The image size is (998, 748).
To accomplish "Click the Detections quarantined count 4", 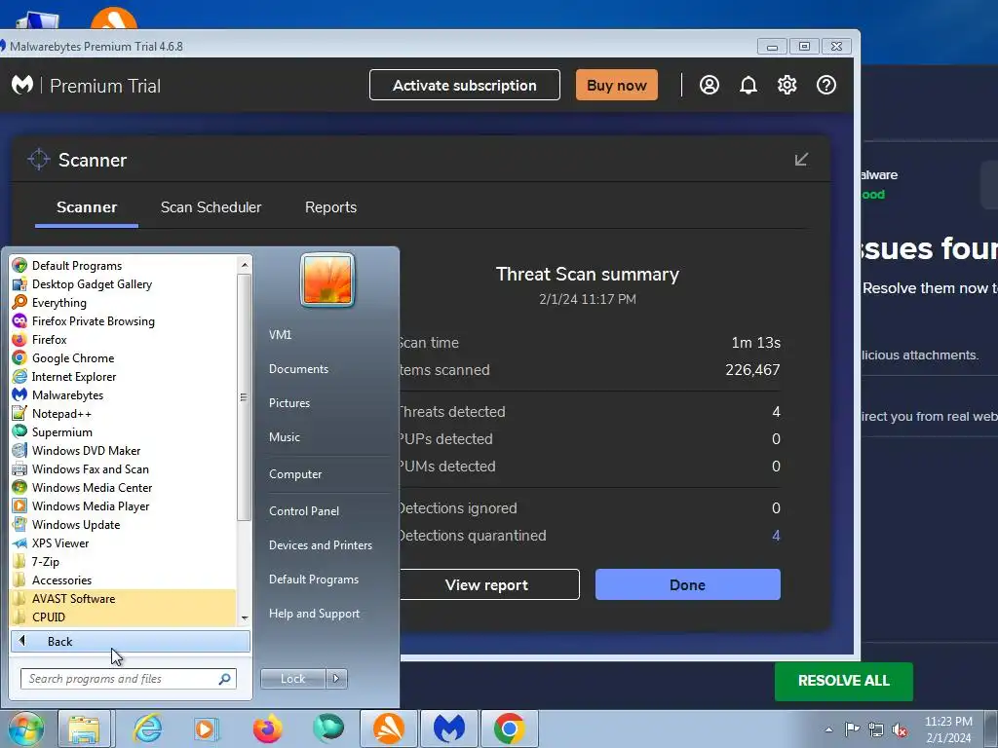I will click(776, 536).
